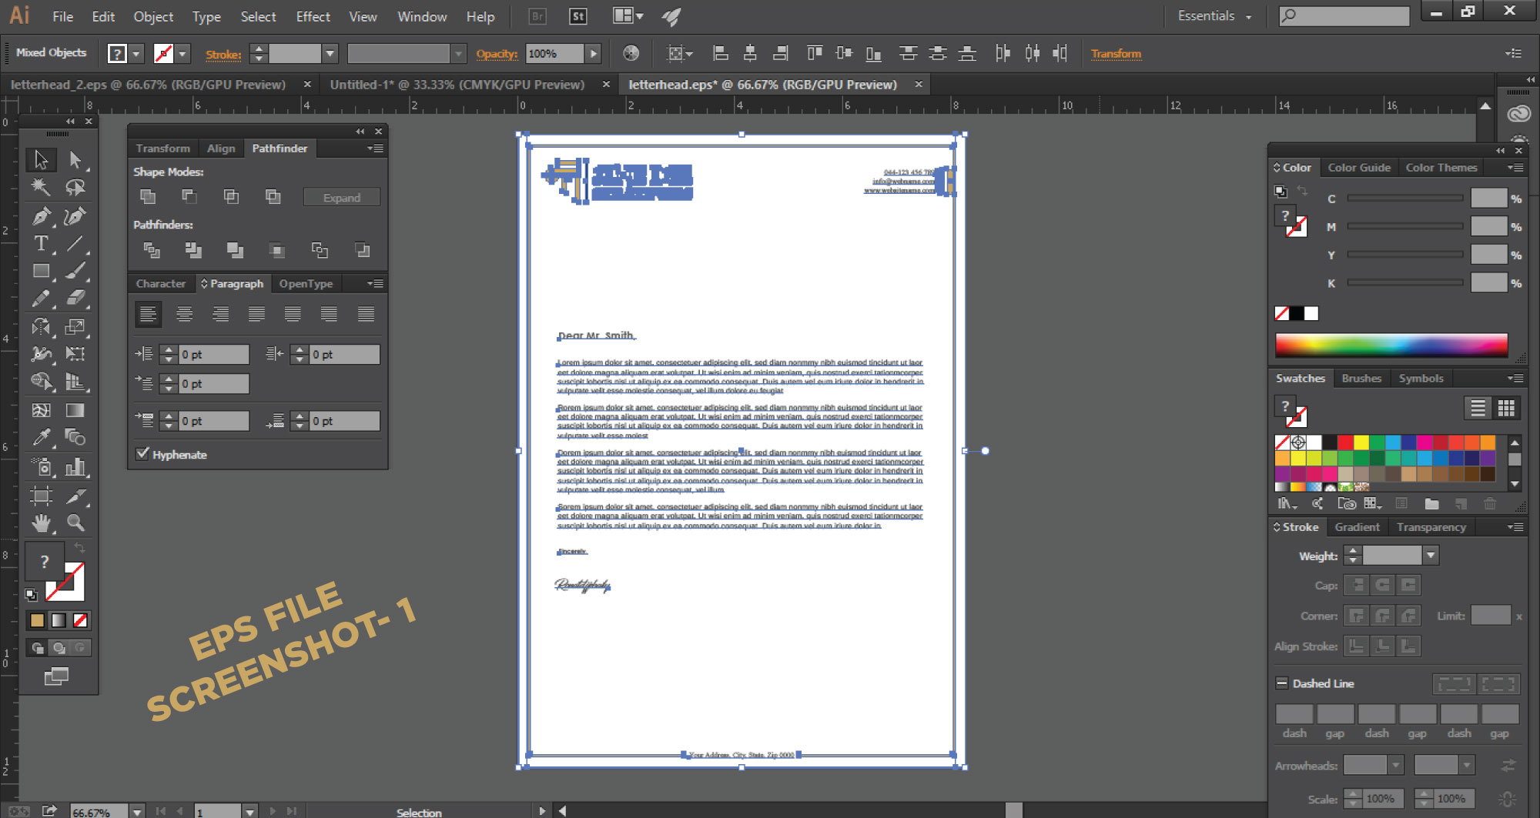The height and width of the screenshot is (818, 1540).
Task: Select the Hand tool
Action: 41,523
